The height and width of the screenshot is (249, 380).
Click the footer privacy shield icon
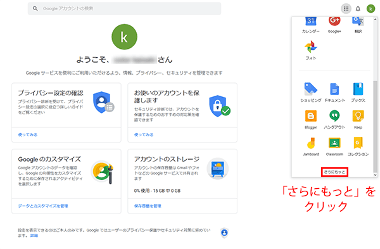click(x=224, y=233)
